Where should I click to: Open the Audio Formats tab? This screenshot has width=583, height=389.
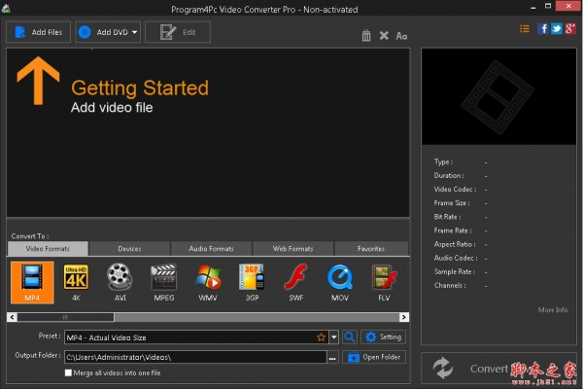pyautogui.click(x=211, y=249)
